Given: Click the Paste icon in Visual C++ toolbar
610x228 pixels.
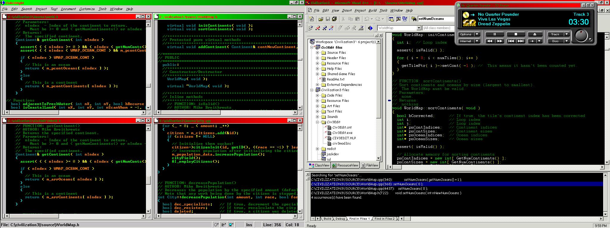Looking at the screenshot, I should (357, 19).
